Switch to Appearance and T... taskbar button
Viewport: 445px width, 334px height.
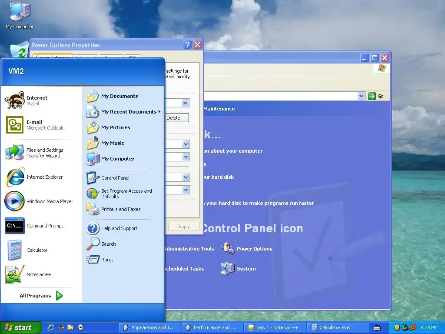point(149,327)
